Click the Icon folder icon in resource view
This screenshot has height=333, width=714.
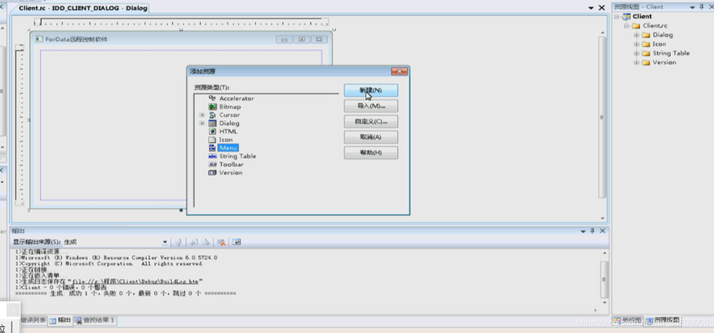[x=646, y=44]
